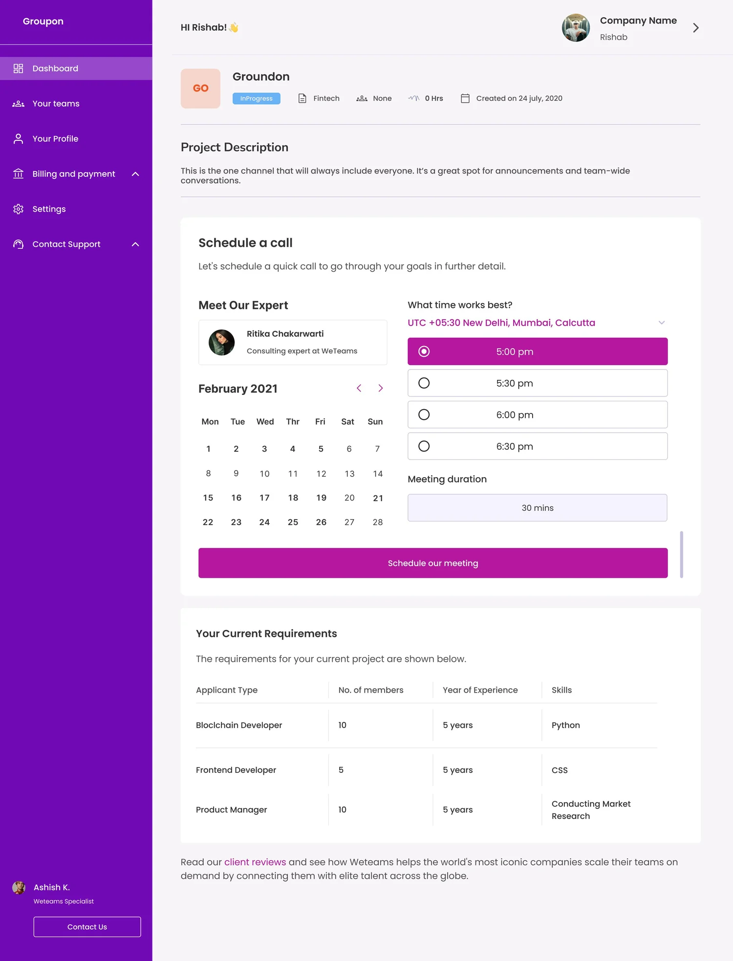
Task: Open the client reviews link
Action: [255, 862]
